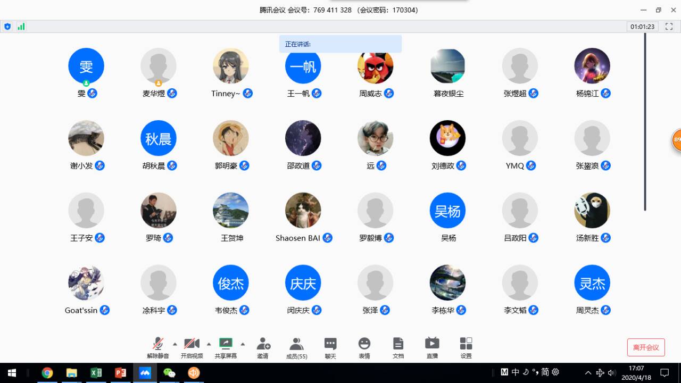The height and width of the screenshot is (383, 681).
Task: Expand the arrow next to 共享屏幕
Action: pyautogui.click(x=243, y=344)
